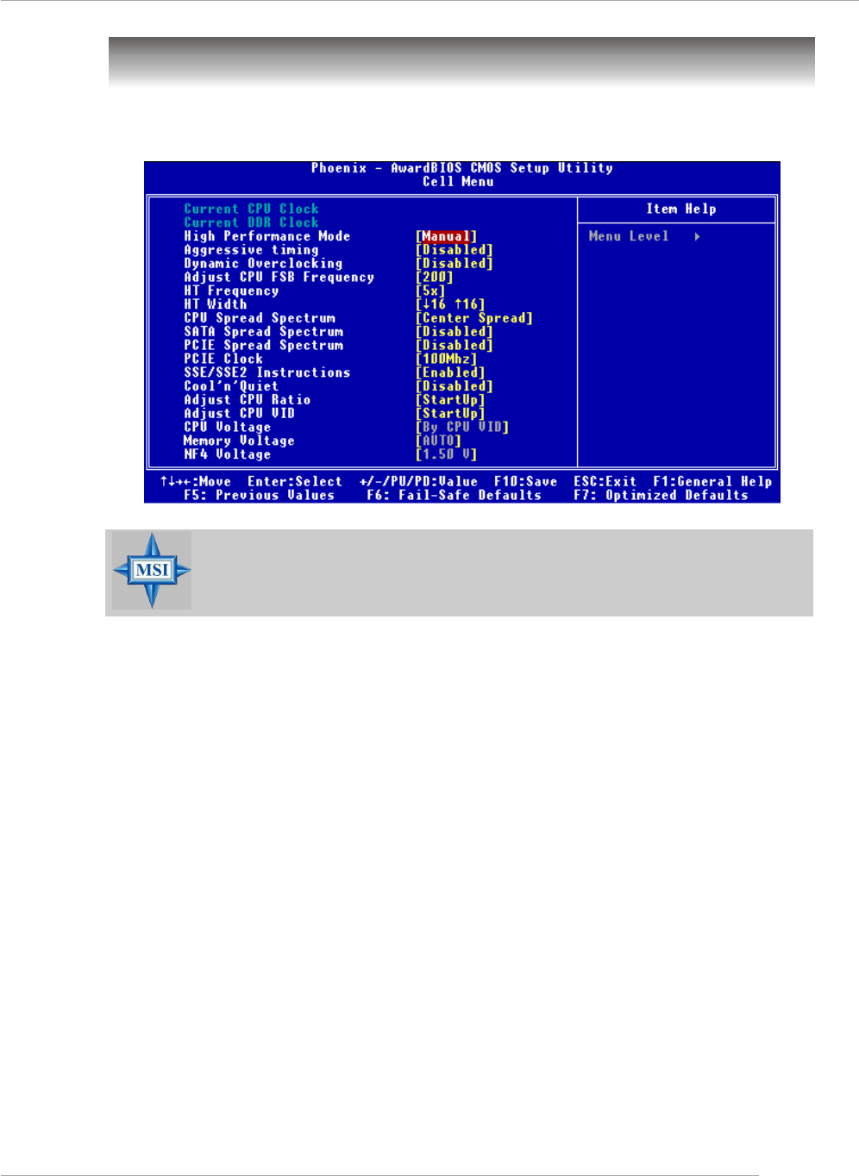
Task: Click the HT Frequency label
Action: 231,291
